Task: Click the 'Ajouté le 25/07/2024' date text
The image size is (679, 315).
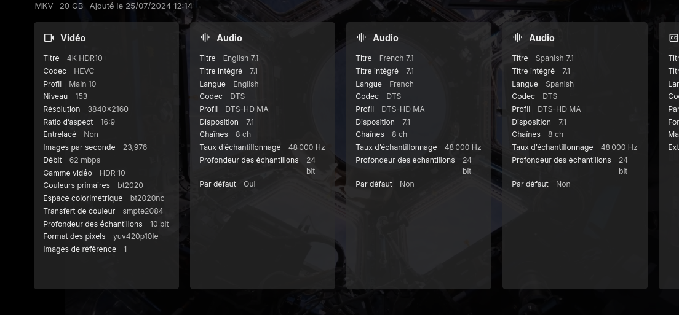Action: [x=141, y=6]
